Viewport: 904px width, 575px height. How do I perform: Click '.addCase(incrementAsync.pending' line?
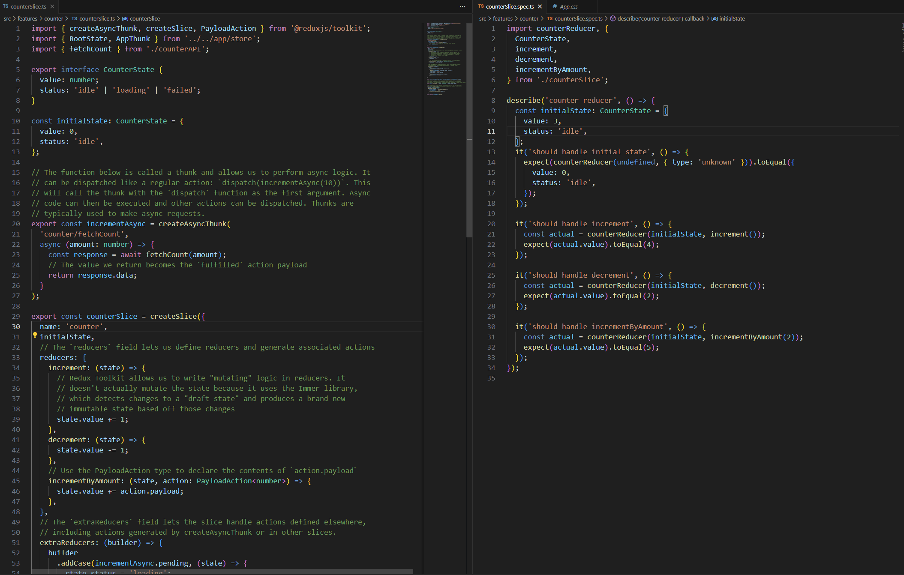(x=152, y=563)
